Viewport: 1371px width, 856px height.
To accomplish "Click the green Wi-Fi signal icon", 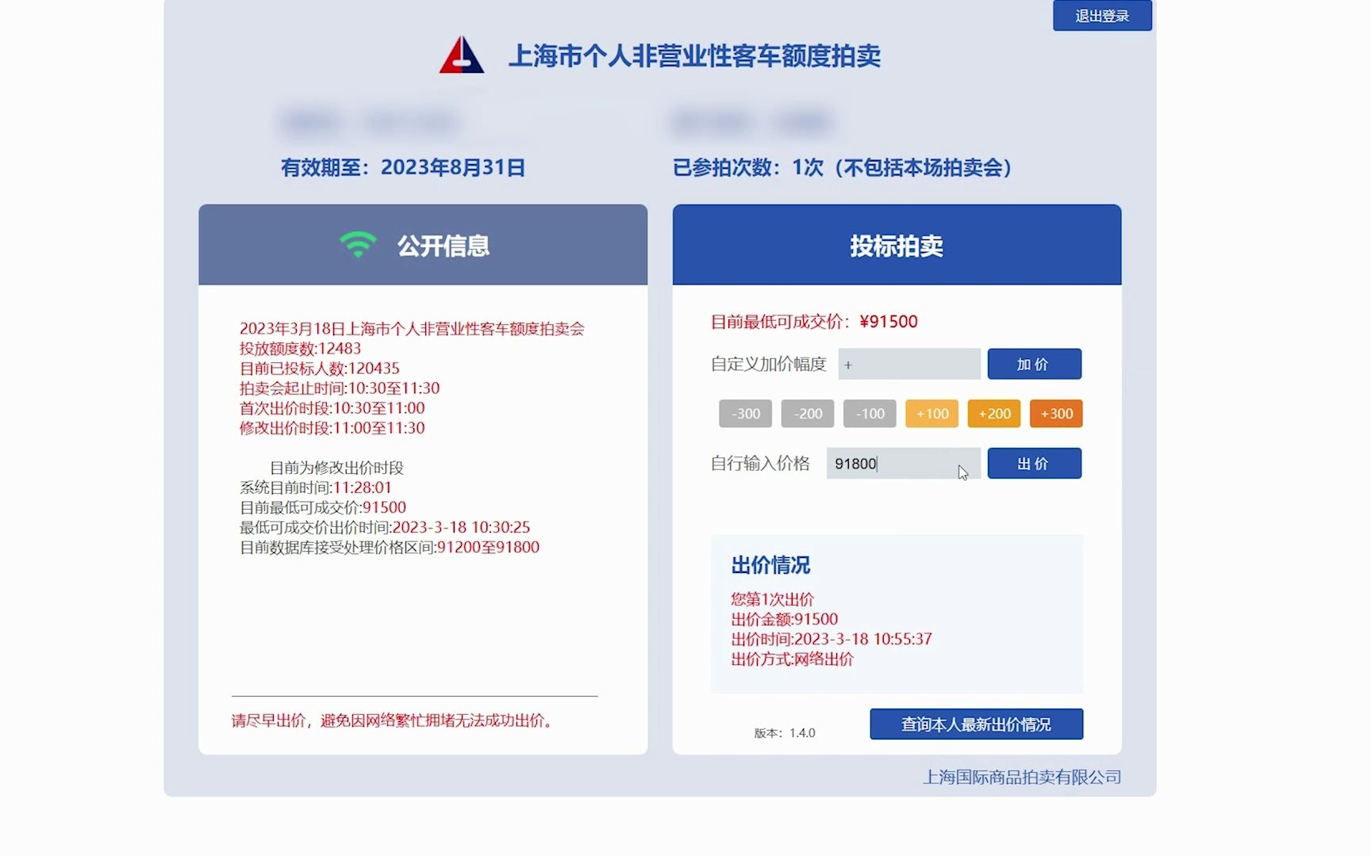I will [x=358, y=245].
